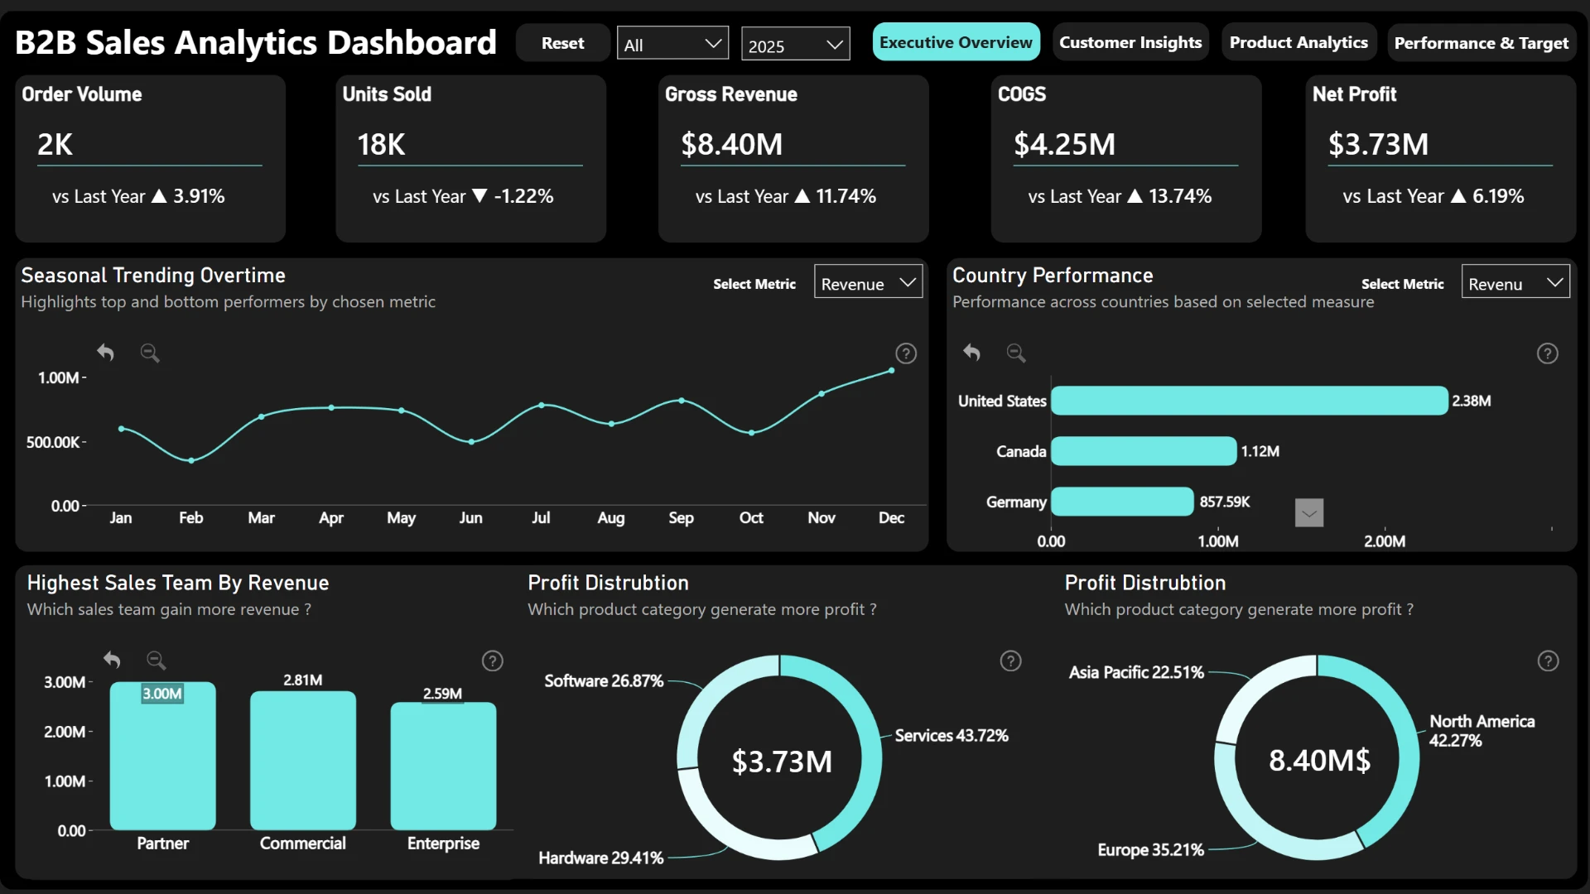This screenshot has height=894, width=1590.
Task: Click undo arrow in Country Performance chart
Action: 971,353
